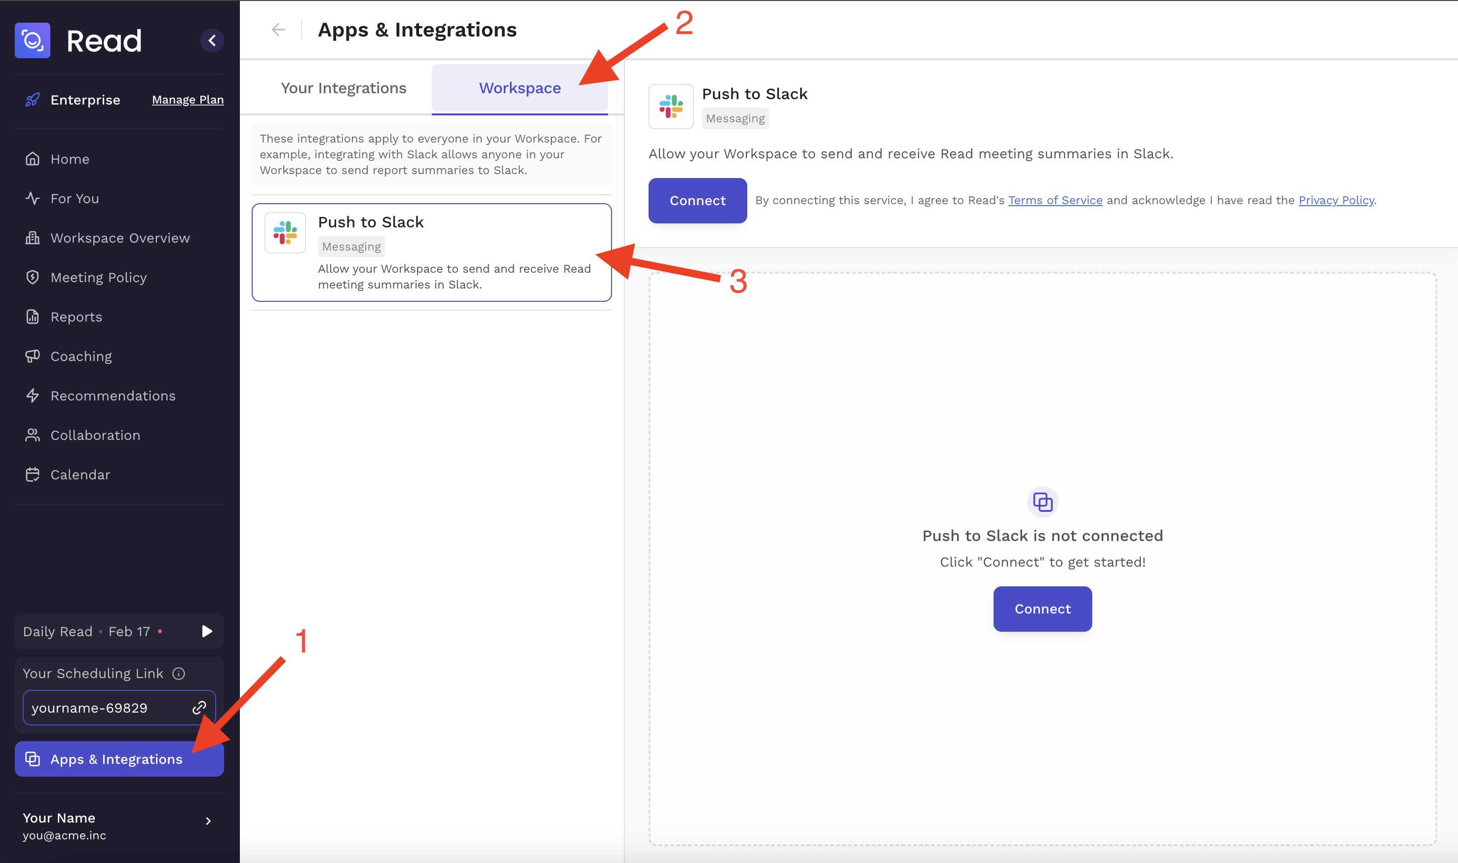Screen dimensions: 1458x863
Task: Select the Push to Slack card title
Action: tap(371, 222)
